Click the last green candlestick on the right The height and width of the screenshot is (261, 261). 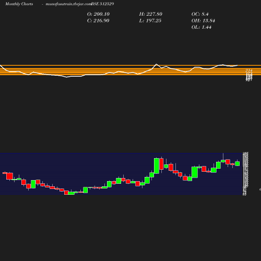coord(238,163)
